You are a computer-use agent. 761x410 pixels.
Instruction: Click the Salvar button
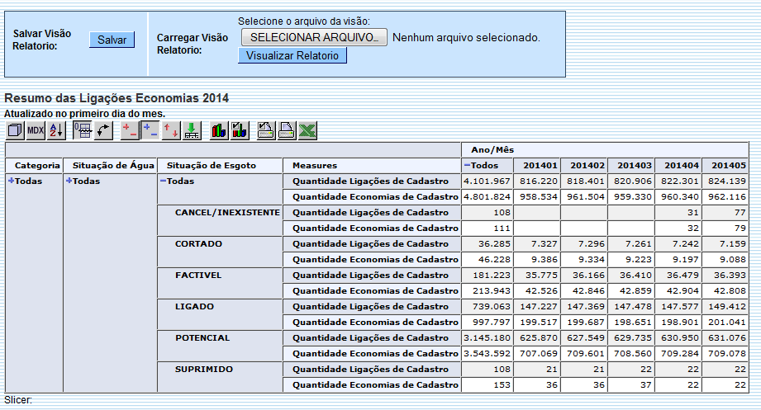pyautogui.click(x=112, y=40)
